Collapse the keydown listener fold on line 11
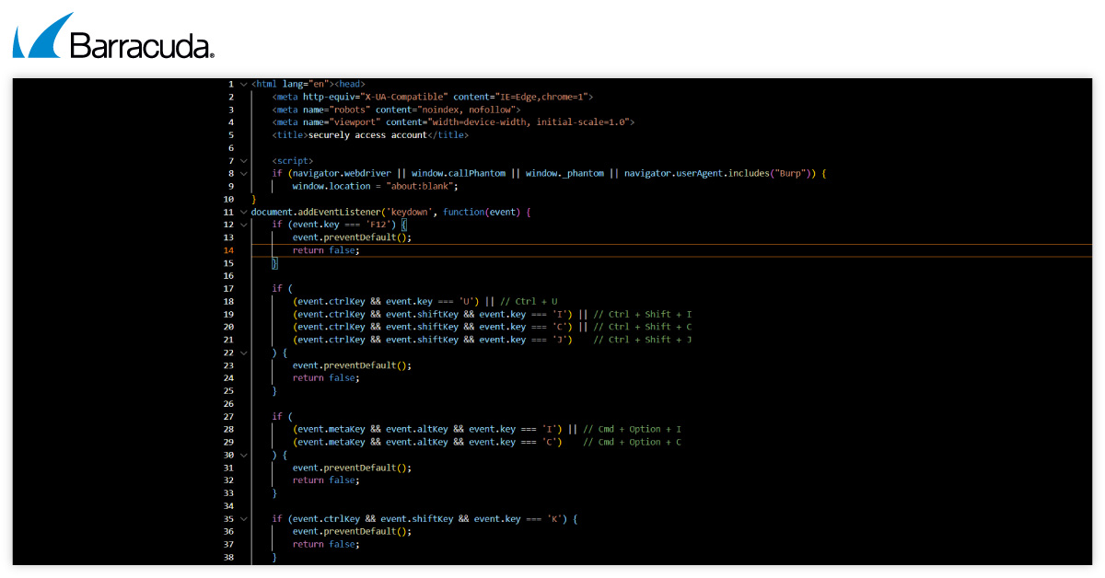 point(243,212)
